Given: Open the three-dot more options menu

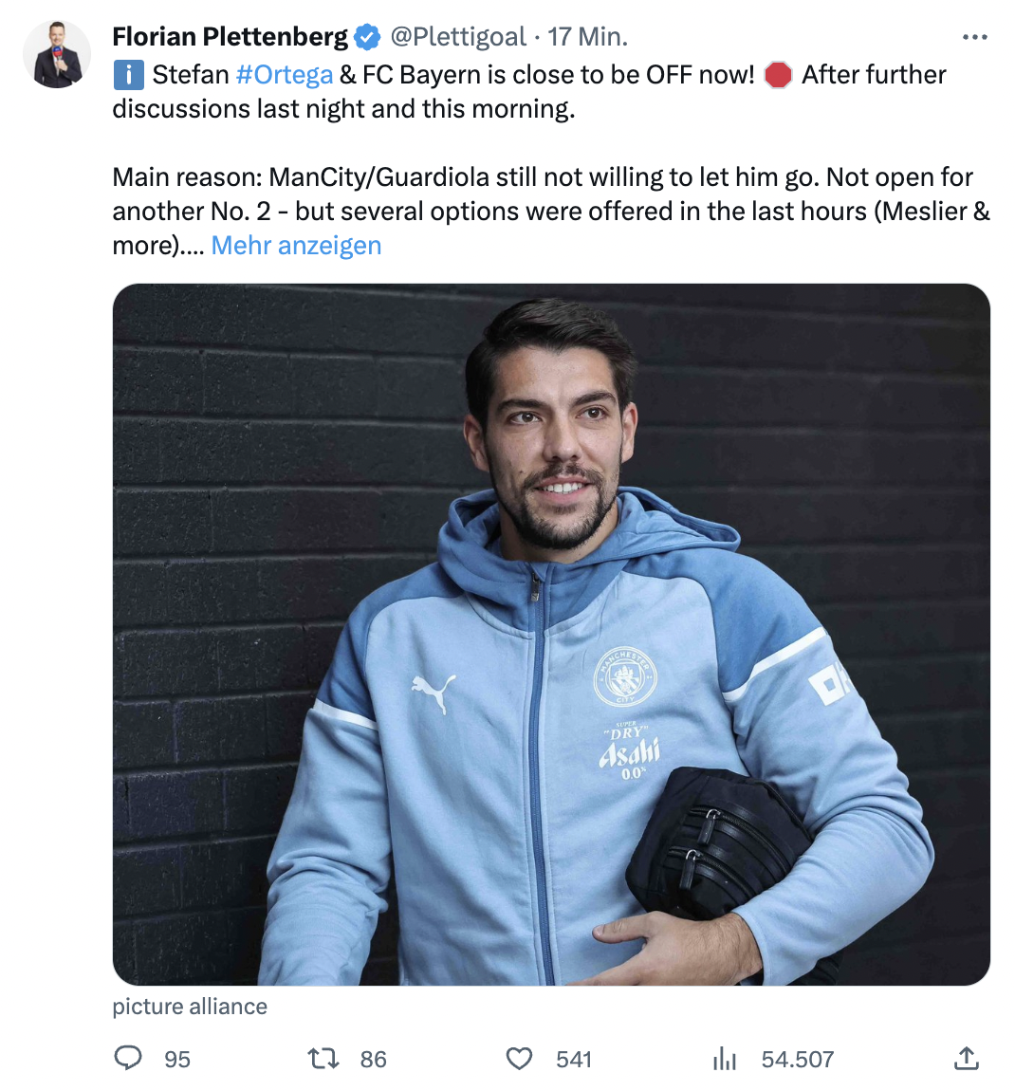Looking at the screenshot, I should [x=974, y=37].
